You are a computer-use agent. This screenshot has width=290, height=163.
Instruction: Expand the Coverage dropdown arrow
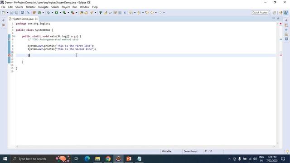click(x=68, y=13)
